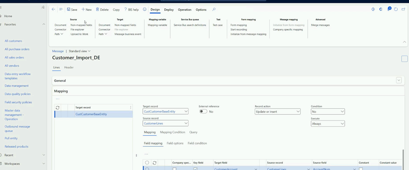Refresh the Target record grid
This screenshot has height=170, width=409.
point(58,107)
